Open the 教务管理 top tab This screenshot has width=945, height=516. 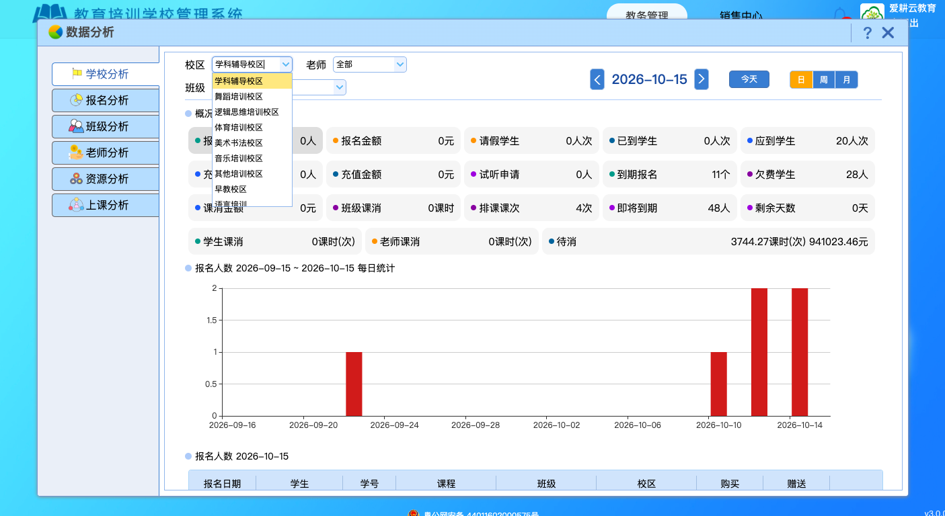tap(647, 15)
